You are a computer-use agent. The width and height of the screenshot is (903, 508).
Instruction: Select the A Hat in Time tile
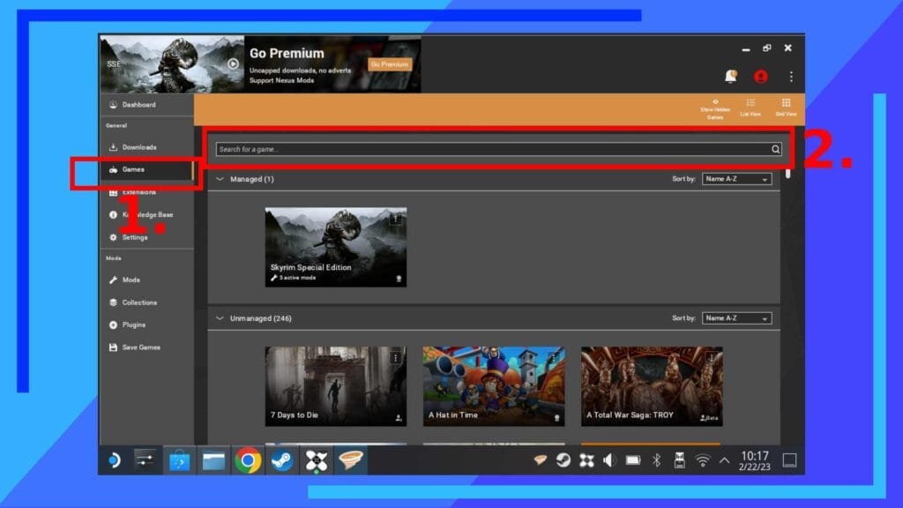[494, 386]
